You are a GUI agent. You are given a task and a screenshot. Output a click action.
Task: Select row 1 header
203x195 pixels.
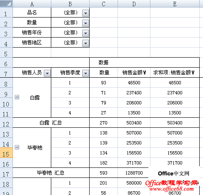(6, 13)
